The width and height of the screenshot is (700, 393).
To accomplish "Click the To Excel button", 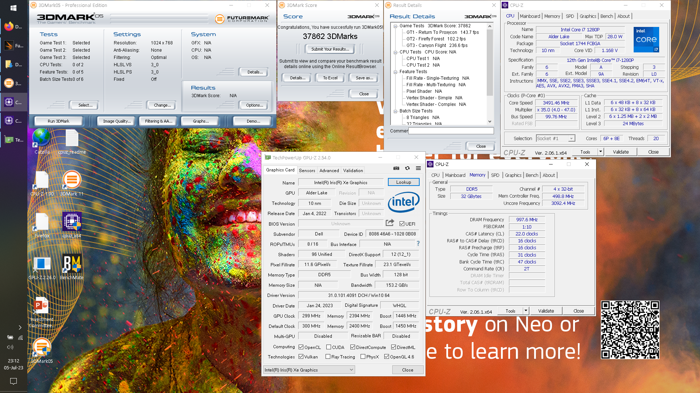I will [330, 78].
